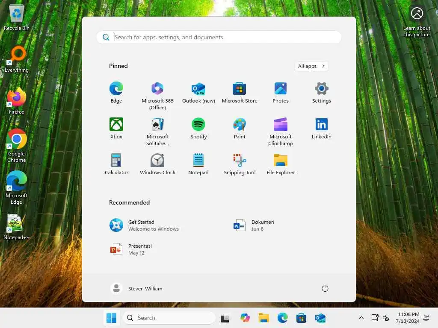Open Outlook from the taskbar
This screenshot has height=328, width=438.
(x=320, y=318)
